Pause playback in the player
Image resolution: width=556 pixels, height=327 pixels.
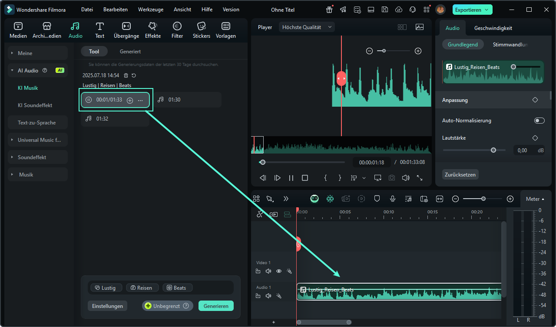click(291, 178)
